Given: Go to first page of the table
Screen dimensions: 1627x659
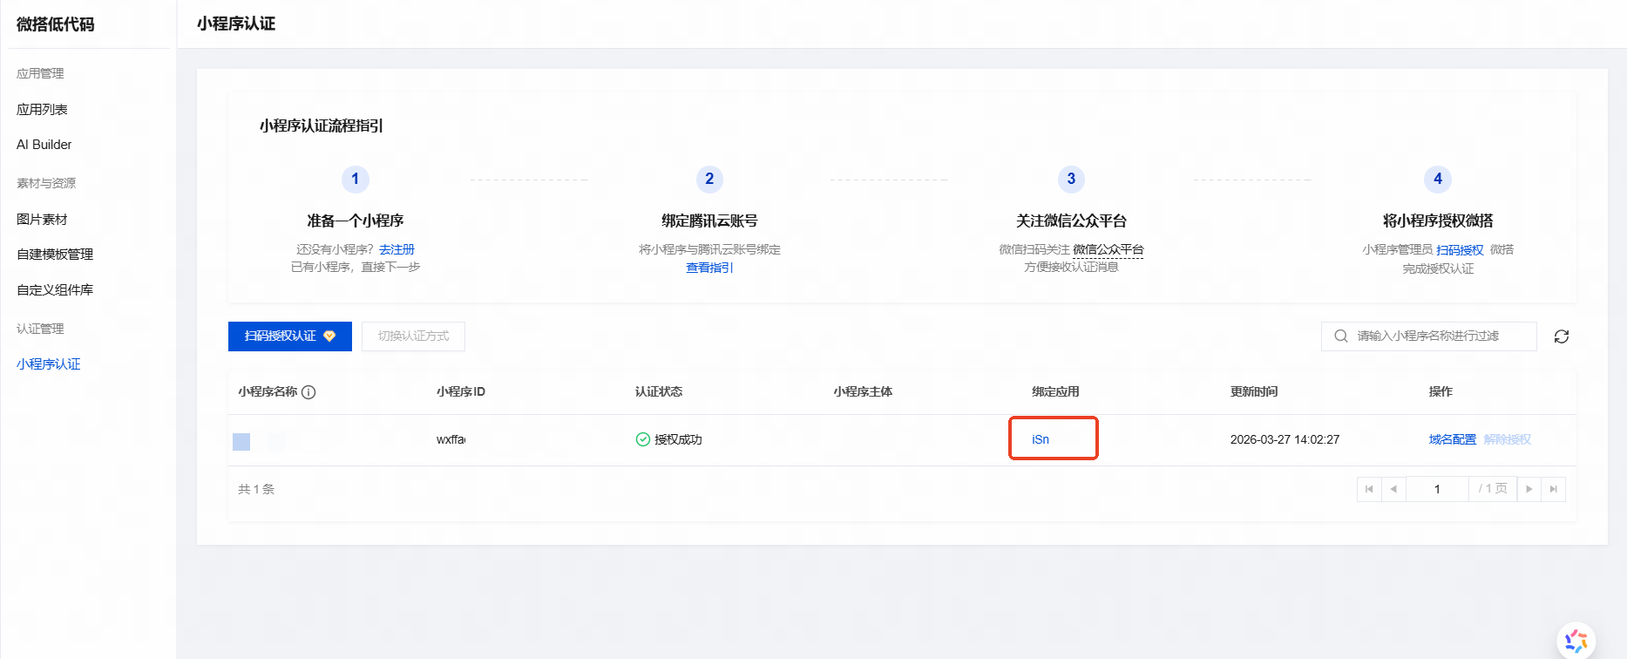Looking at the screenshot, I should 1369,489.
